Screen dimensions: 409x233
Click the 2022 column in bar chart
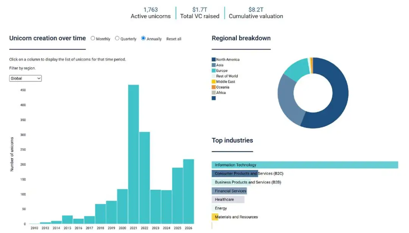145,178
